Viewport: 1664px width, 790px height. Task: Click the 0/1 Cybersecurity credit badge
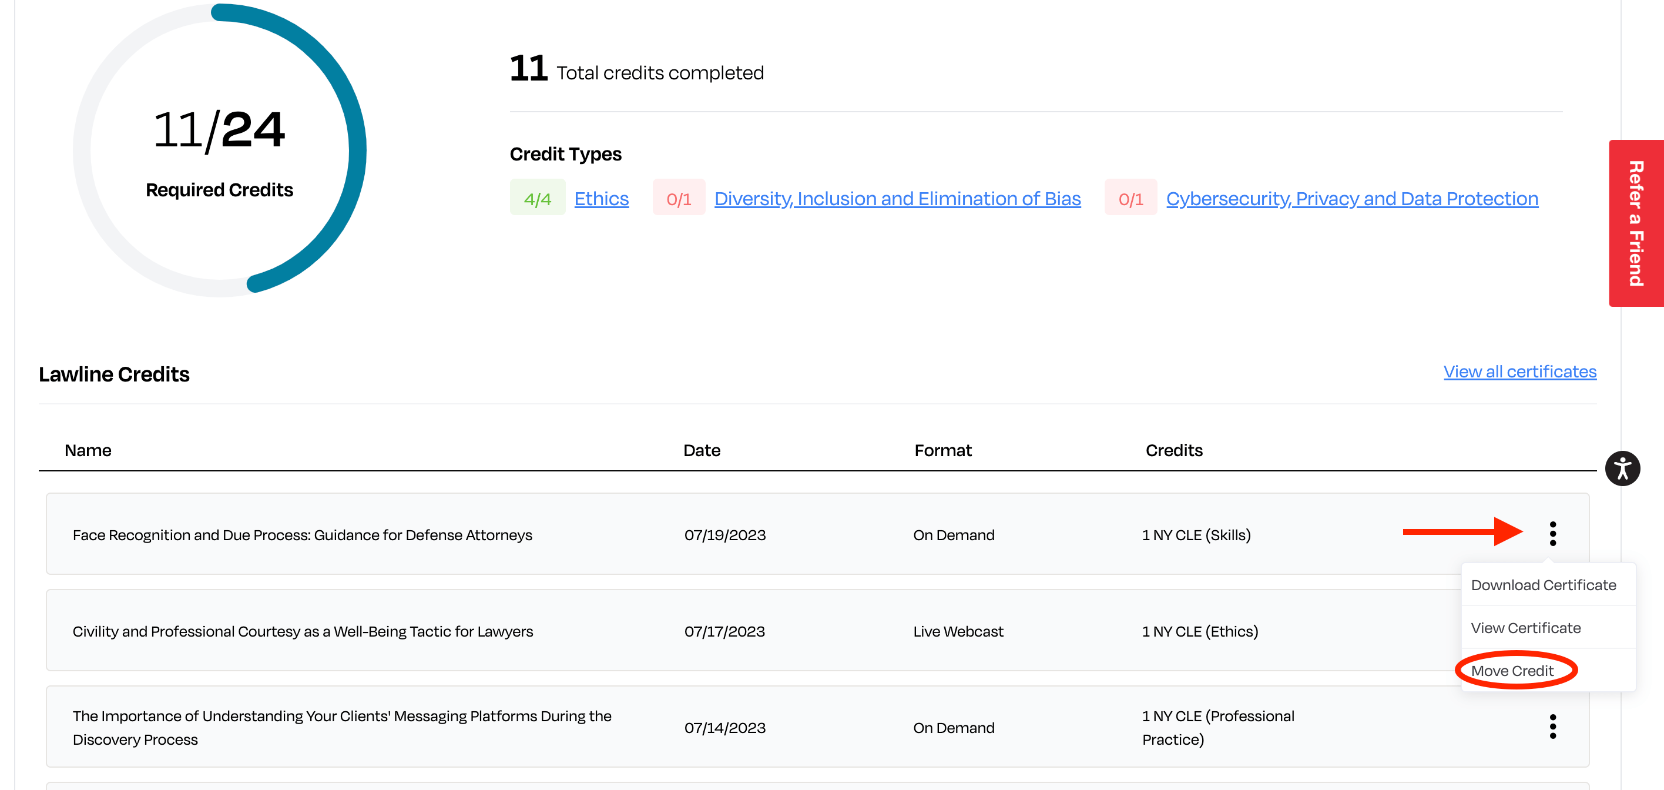1130,198
